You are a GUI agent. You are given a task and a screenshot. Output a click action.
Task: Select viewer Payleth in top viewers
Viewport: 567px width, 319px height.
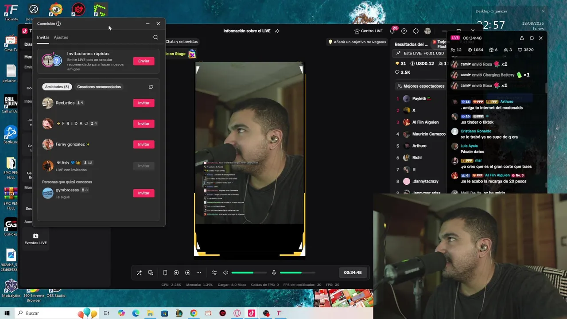(419, 98)
